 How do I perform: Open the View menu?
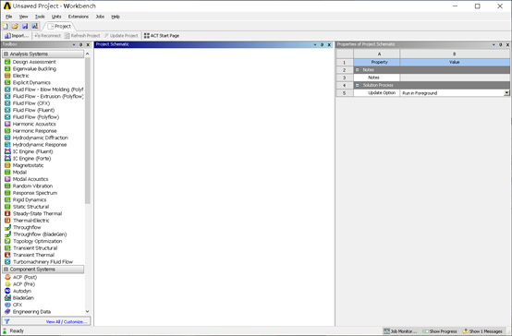(x=23, y=17)
